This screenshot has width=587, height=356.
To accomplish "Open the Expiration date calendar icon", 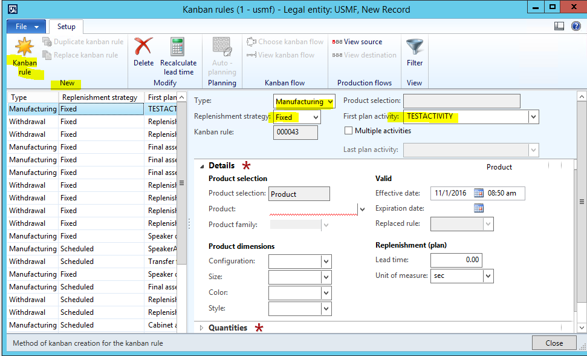I will click(x=479, y=208).
